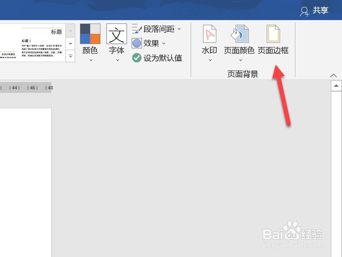The height and width of the screenshot is (257, 342).
Task: Click the green 设为默认值 checkmark icon
Action: point(138,58)
